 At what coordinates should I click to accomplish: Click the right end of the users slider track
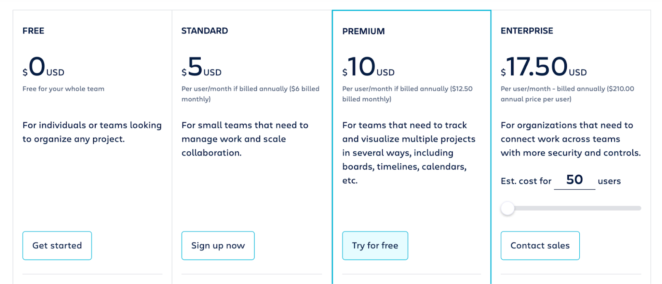(638, 208)
